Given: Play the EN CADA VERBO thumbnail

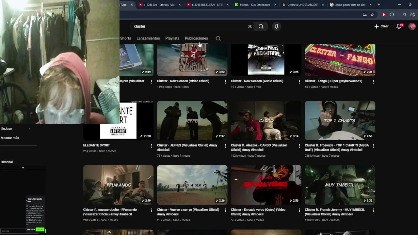Looking at the screenshot, I should coord(266,185).
